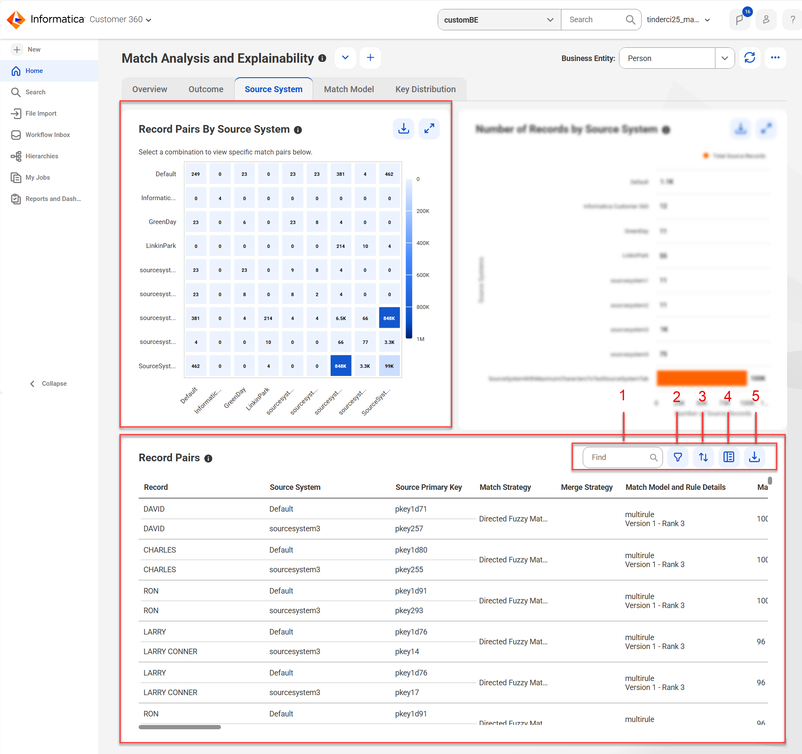The image size is (802, 754).
Task: Open the column settings for Record Pairs
Action: tap(729, 457)
